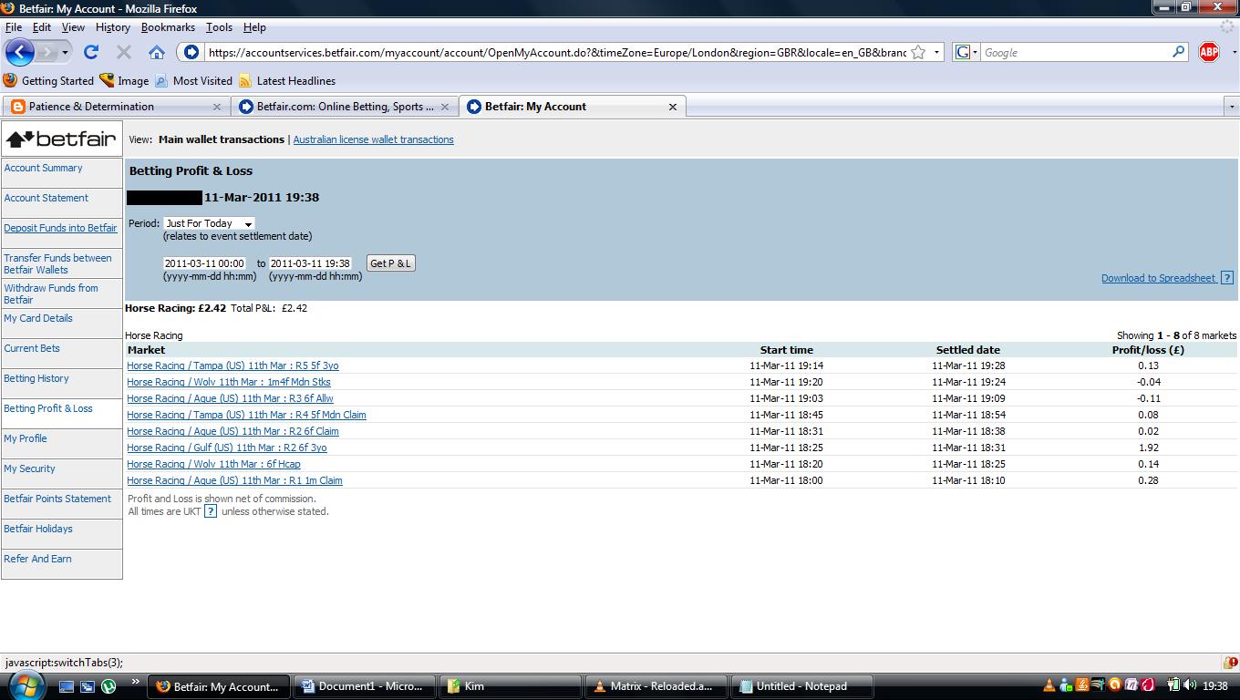This screenshot has height=700, width=1240.
Task: Expand the URL bar history dropdown
Action: [x=935, y=52]
